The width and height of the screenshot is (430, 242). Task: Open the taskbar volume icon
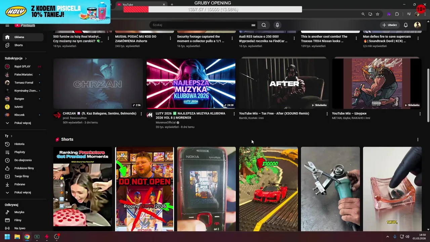[407, 237]
